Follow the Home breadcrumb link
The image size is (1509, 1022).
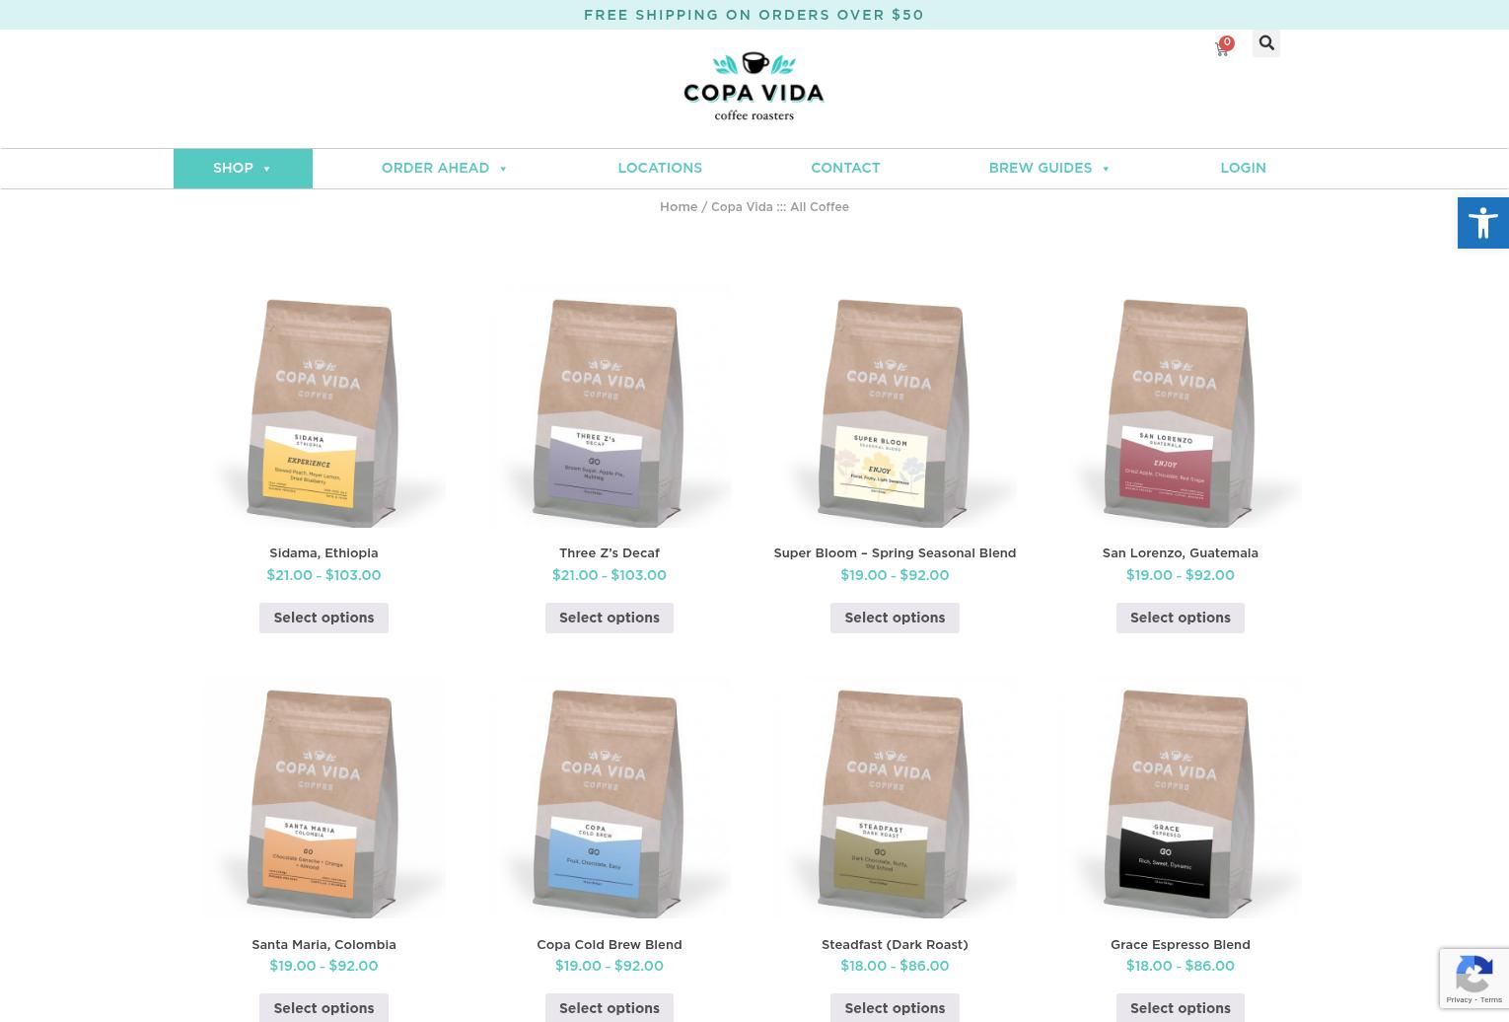coord(679,207)
